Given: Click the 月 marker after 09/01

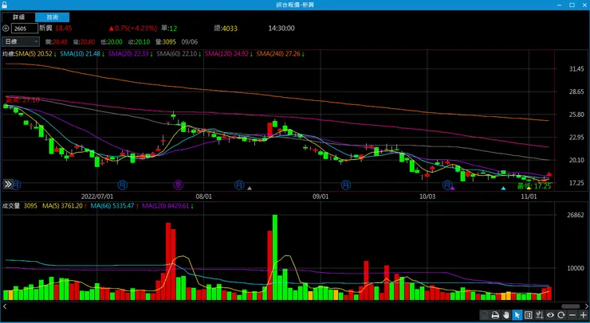Looking at the screenshot, I should [346, 185].
